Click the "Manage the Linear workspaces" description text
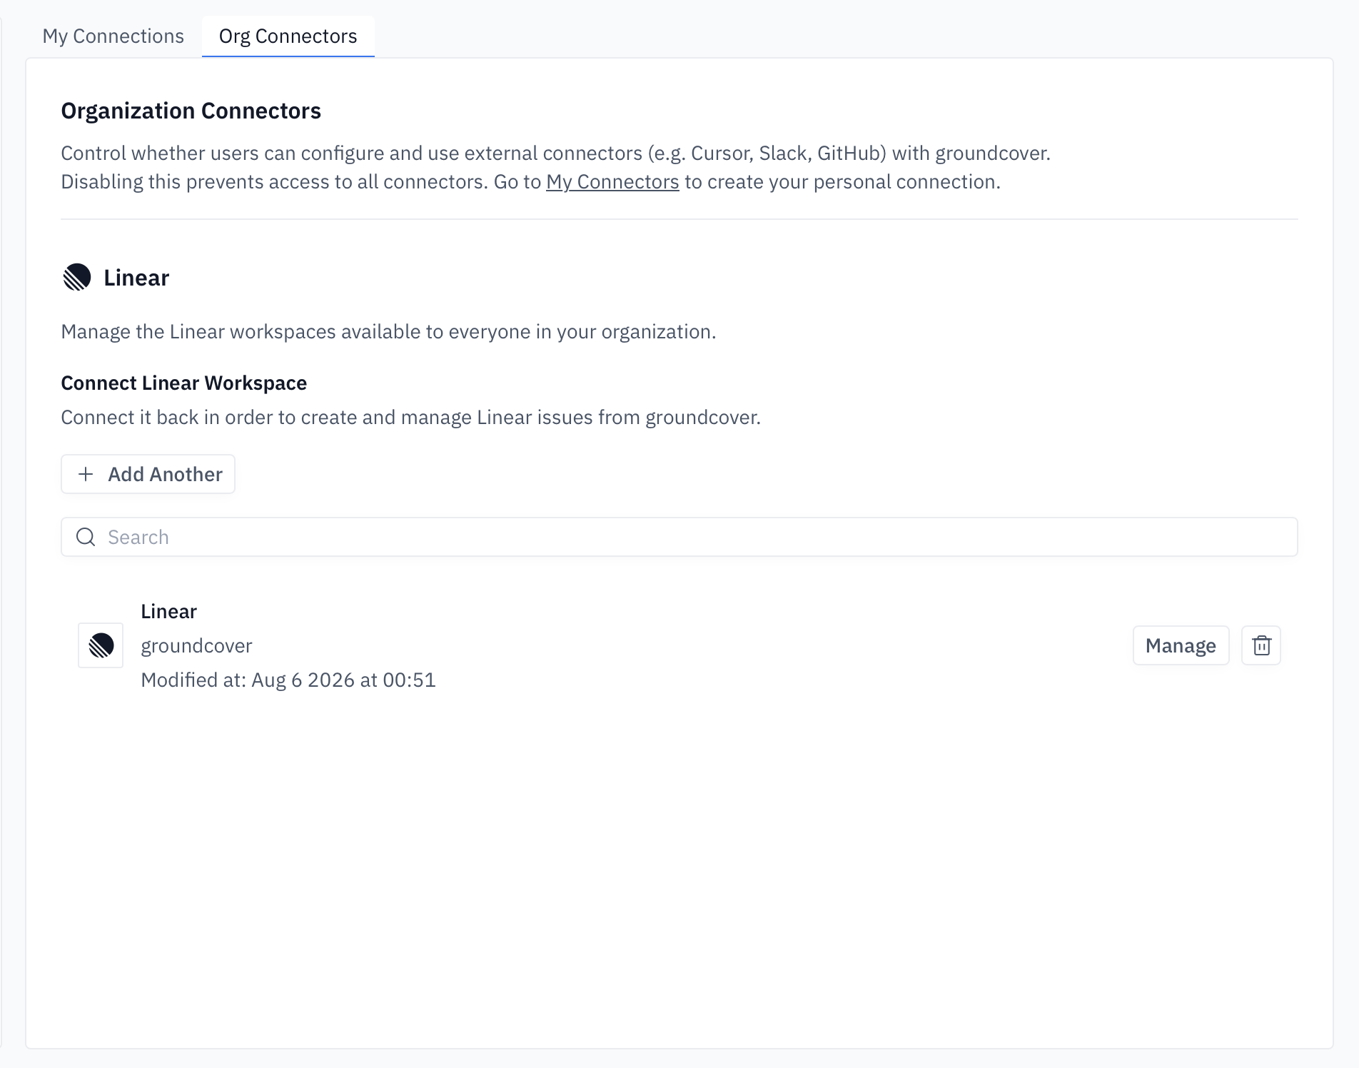The image size is (1359, 1068). coord(388,332)
